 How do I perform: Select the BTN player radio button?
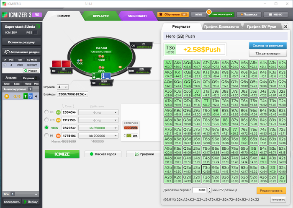point(46,120)
